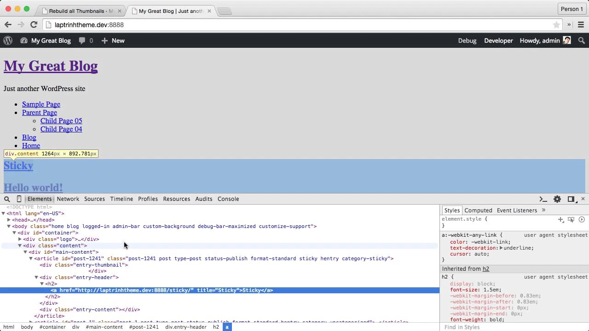This screenshot has width=589, height=331.
Task: Switch to the Elements panel tab
Action: 40,199
